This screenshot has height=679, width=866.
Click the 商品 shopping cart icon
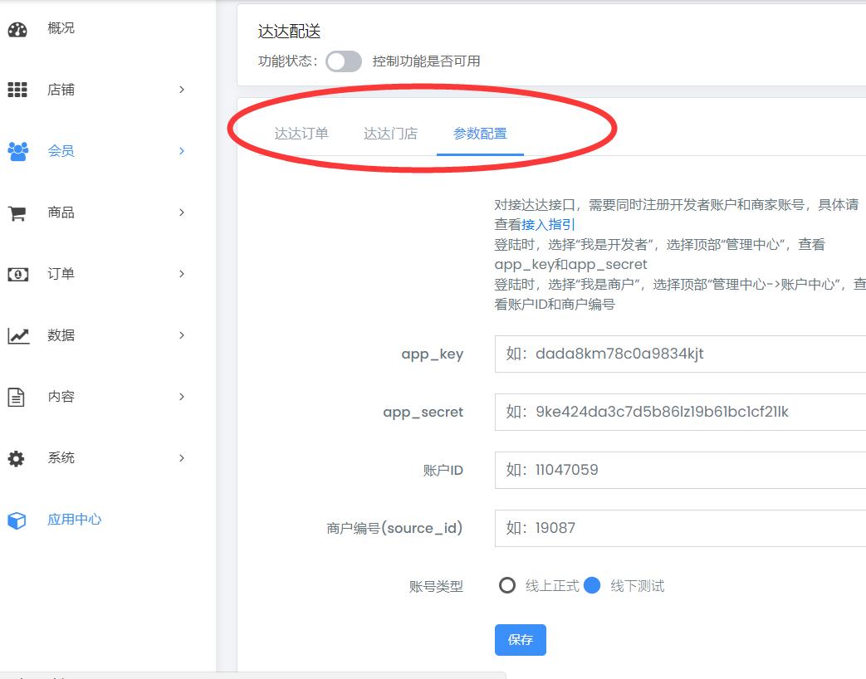(x=17, y=212)
